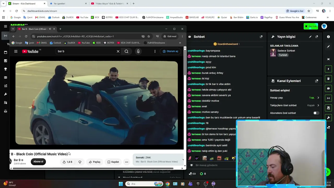Go back in the YouTube window
This screenshot has height=188, width=334.
pyautogui.click(x=14, y=36)
